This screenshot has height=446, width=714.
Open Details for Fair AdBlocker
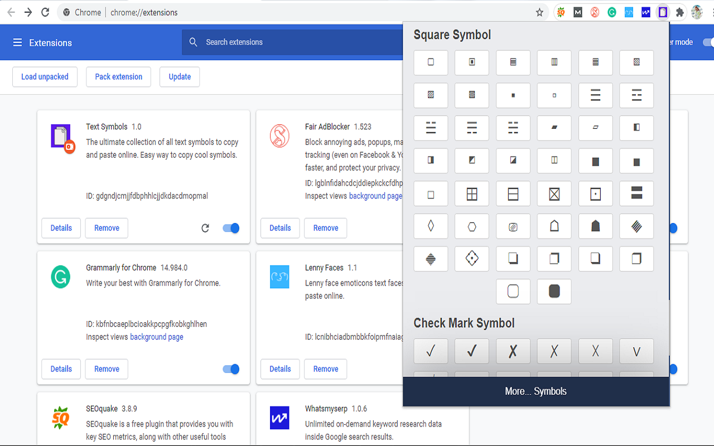pyautogui.click(x=280, y=228)
